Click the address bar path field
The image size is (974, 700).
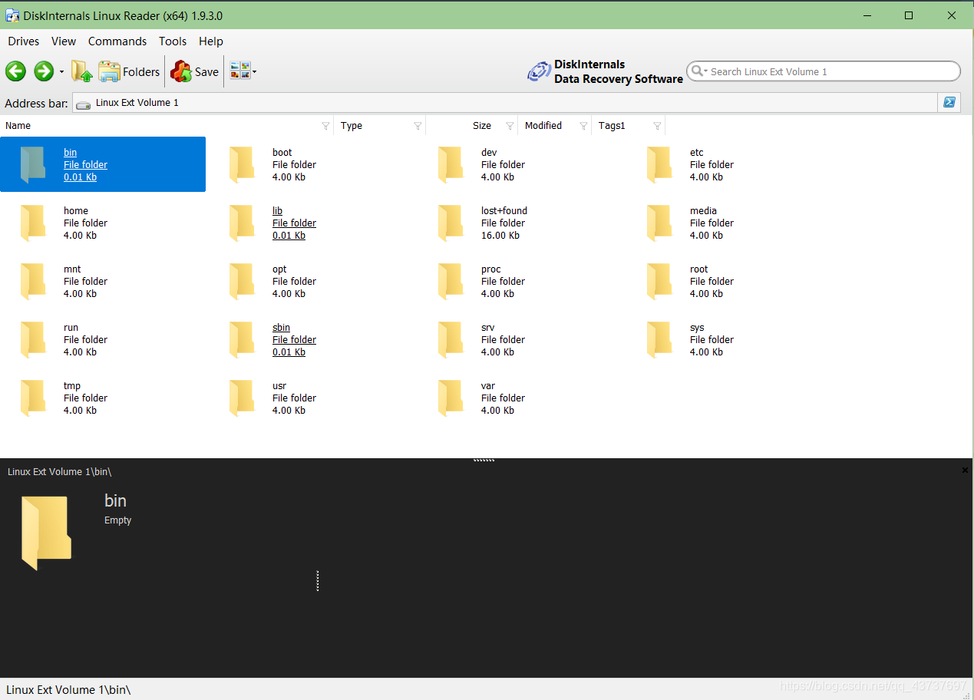[505, 102]
